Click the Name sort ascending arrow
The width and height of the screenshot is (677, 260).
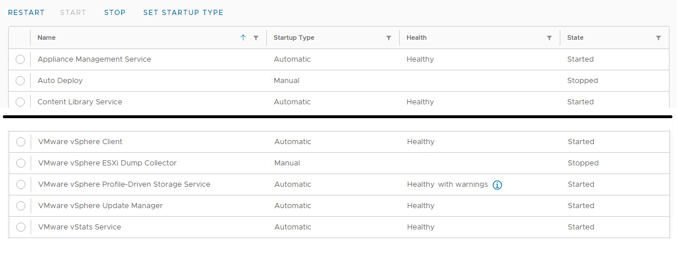pos(243,38)
